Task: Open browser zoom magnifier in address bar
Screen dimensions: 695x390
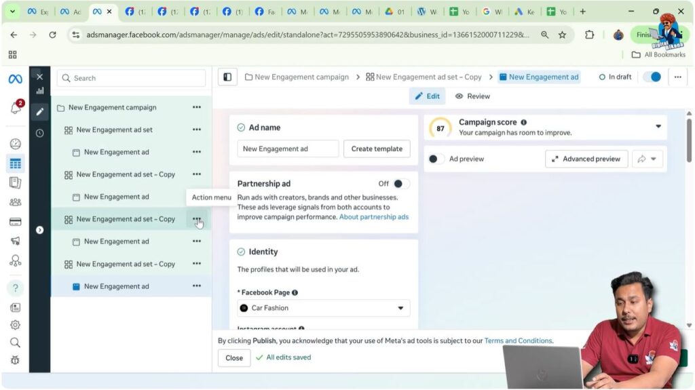Action: tap(544, 35)
